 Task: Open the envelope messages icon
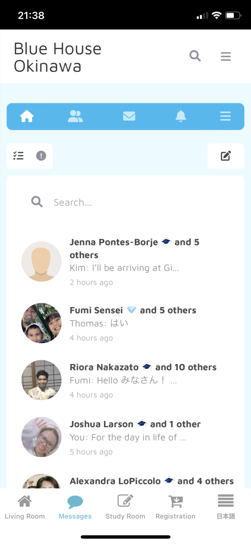click(x=129, y=116)
